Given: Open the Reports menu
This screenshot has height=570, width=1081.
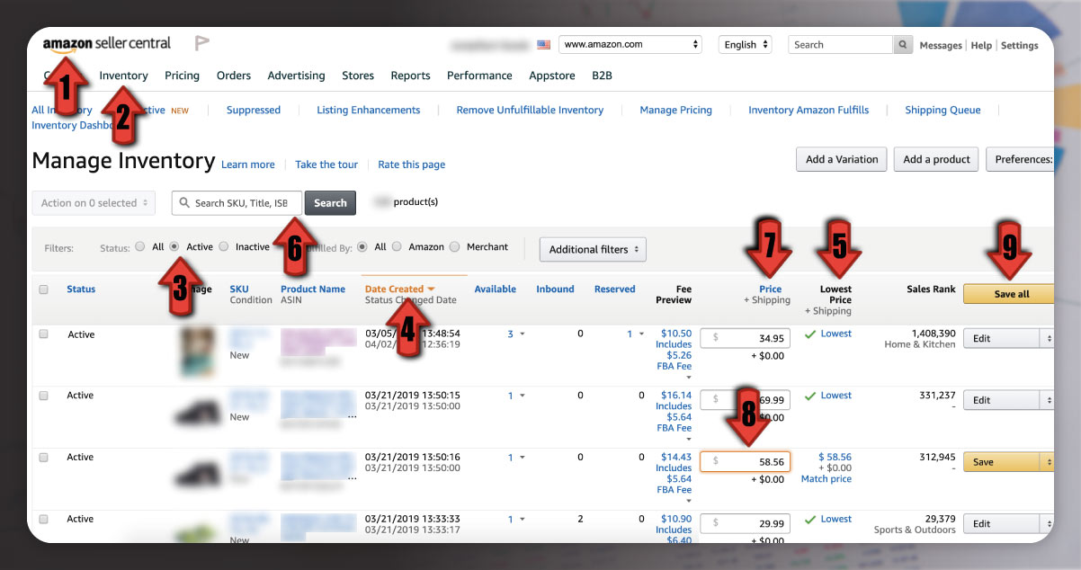Looking at the screenshot, I should [x=410, y=76].
